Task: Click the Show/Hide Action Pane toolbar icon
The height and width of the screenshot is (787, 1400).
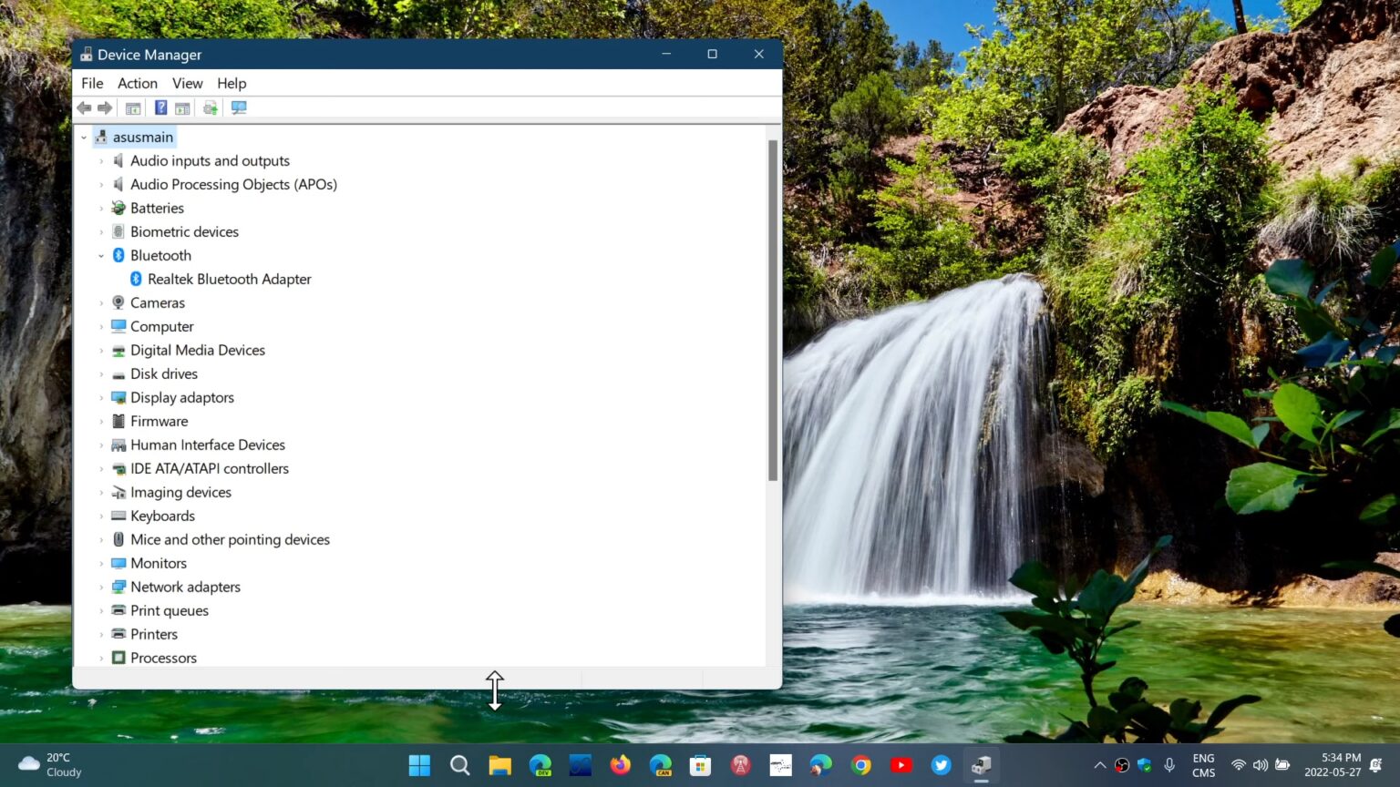Action: tap(182, 108)
